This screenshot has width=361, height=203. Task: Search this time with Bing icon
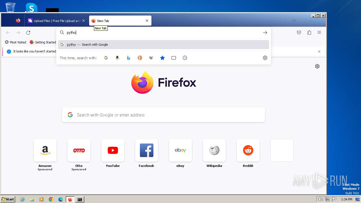click(x=129, y=58)
